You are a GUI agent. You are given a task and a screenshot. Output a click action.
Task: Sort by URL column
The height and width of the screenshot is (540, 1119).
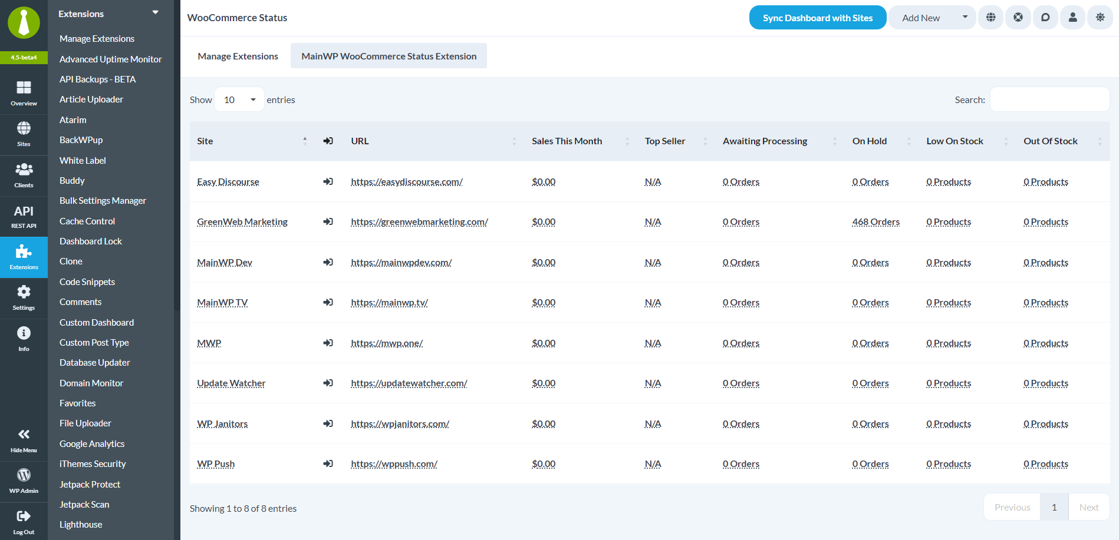tap(433, 141)
